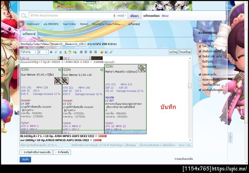The image size is (249, 173).
Task: Toggle the HTML code checkbox
Action: pos(200,41)
